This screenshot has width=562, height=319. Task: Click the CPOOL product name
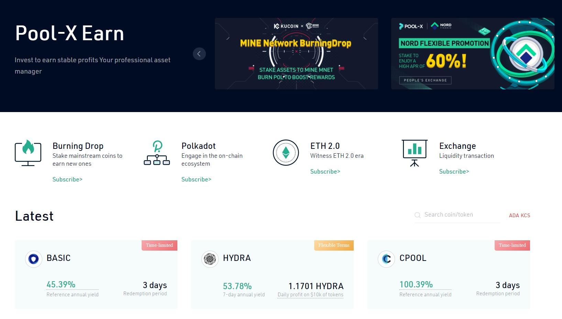(x=413, y=258)
